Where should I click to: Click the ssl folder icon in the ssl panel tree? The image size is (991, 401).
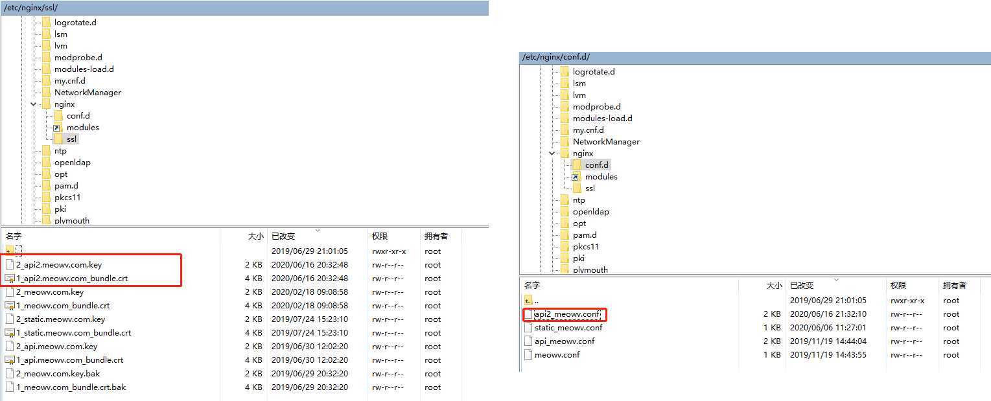coord(58,139)
